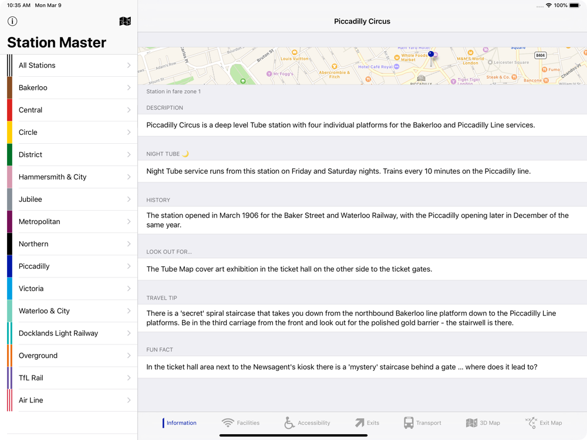The image size is (587, 440).
Task: Click the Mr Fogg's map marker
Action: [269, 74]
